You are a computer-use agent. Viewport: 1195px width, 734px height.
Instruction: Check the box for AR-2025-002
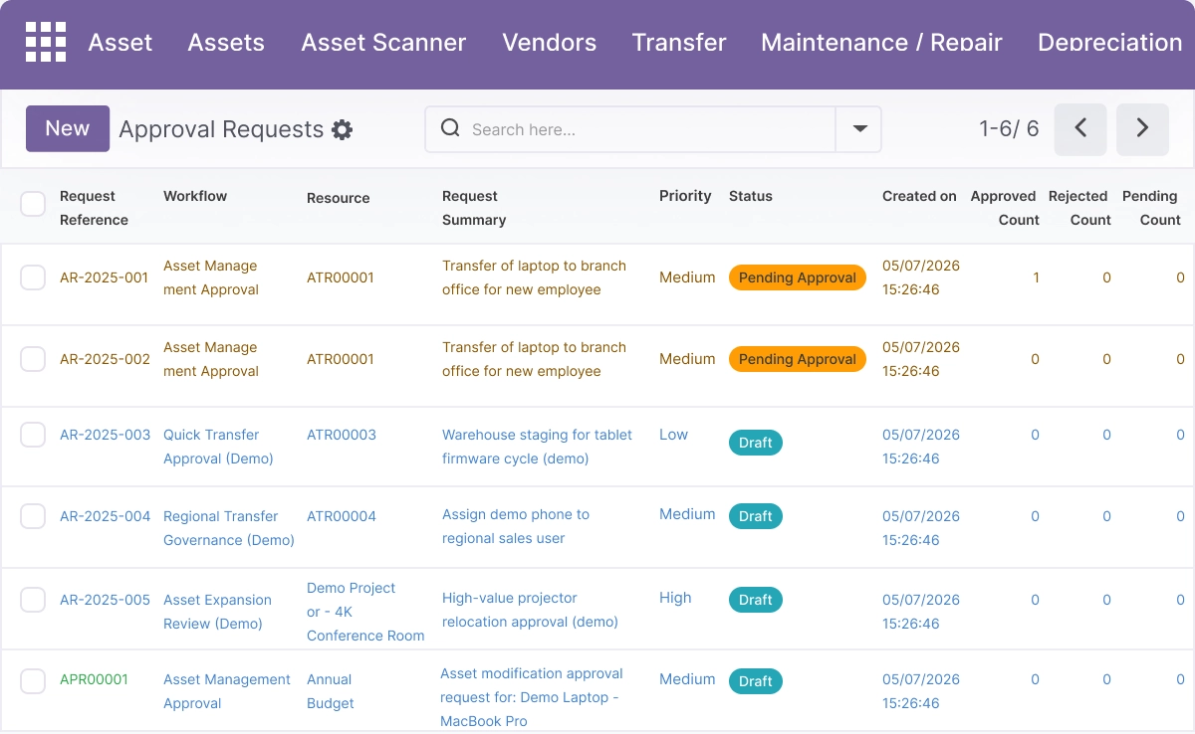[x=33, y=359]
